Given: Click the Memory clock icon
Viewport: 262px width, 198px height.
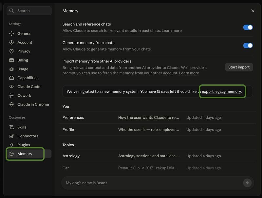Looking at the screenshot, I should 11,154.
